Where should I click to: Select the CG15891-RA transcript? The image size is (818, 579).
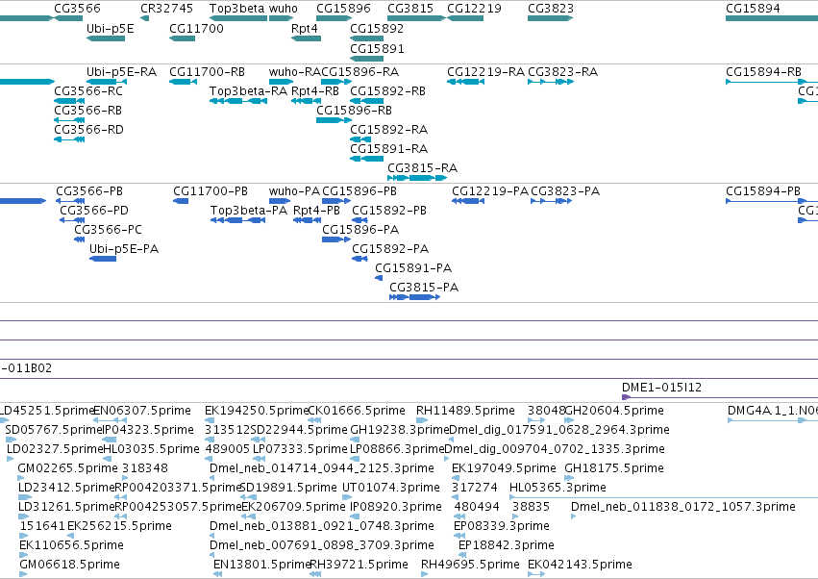coord(388,149)
